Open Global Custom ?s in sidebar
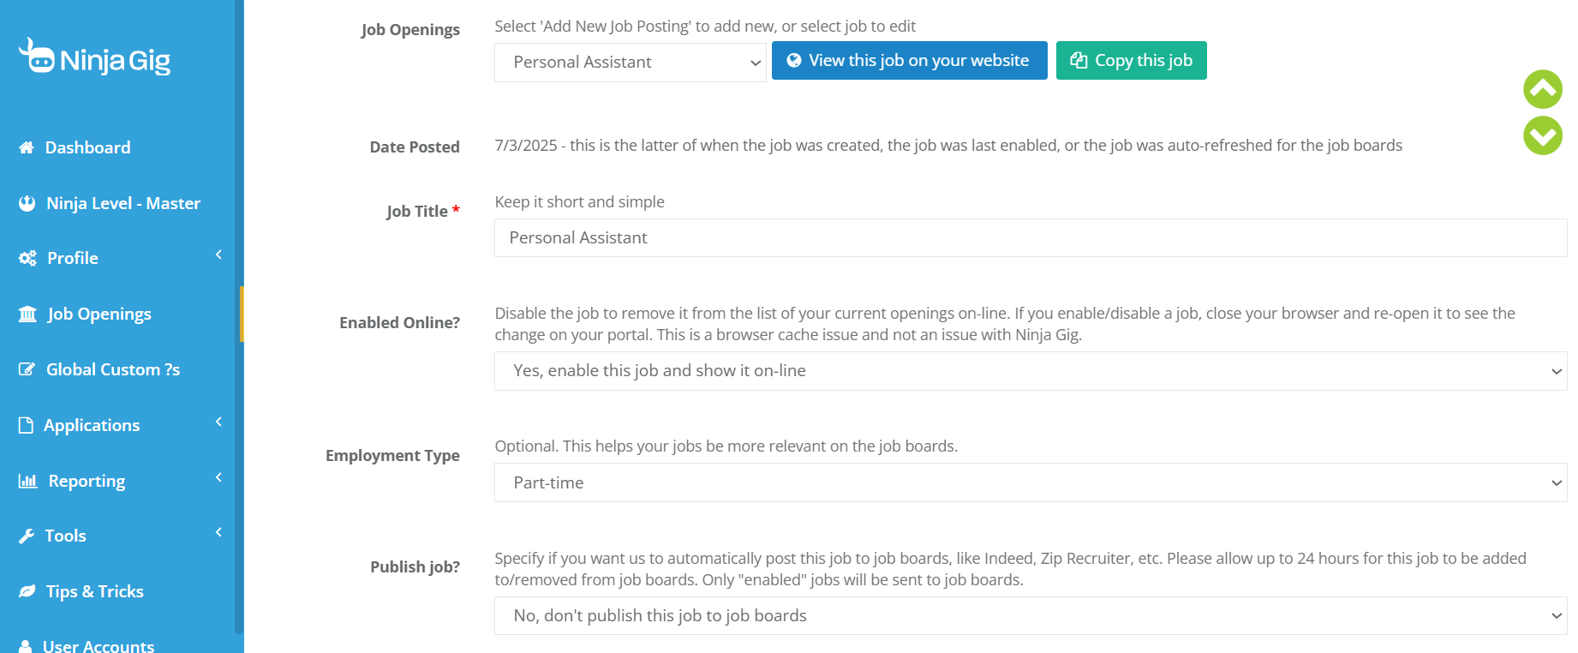Image resolution: width=1578 pixels, height=653 pixels. click(113, 369)
